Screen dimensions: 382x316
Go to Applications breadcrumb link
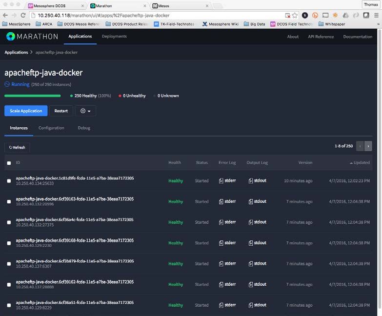[16, 52]
